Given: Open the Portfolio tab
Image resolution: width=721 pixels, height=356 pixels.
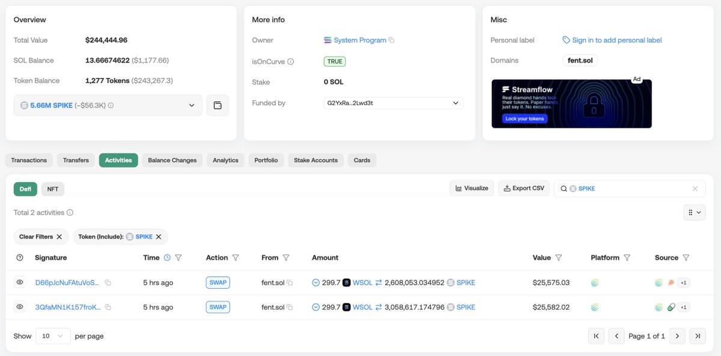Looking at the screenshot, I should coord(266,160).
